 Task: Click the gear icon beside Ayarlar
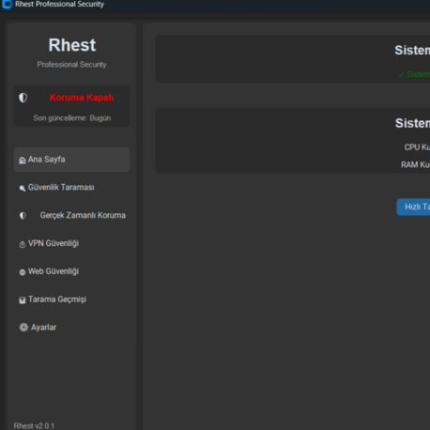(23, 328)
